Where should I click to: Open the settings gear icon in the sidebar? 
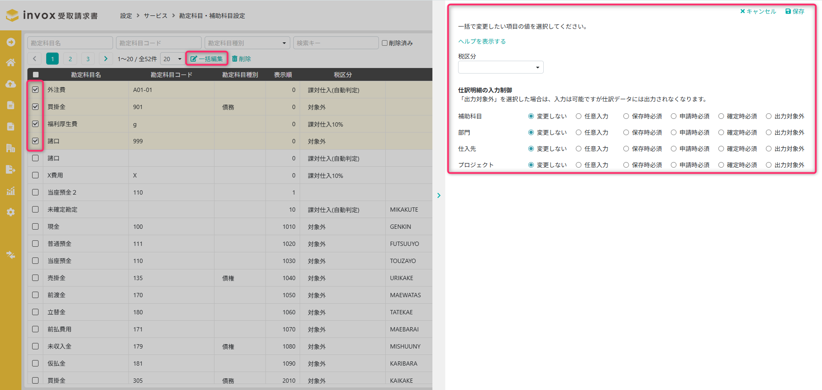(11, 212)
